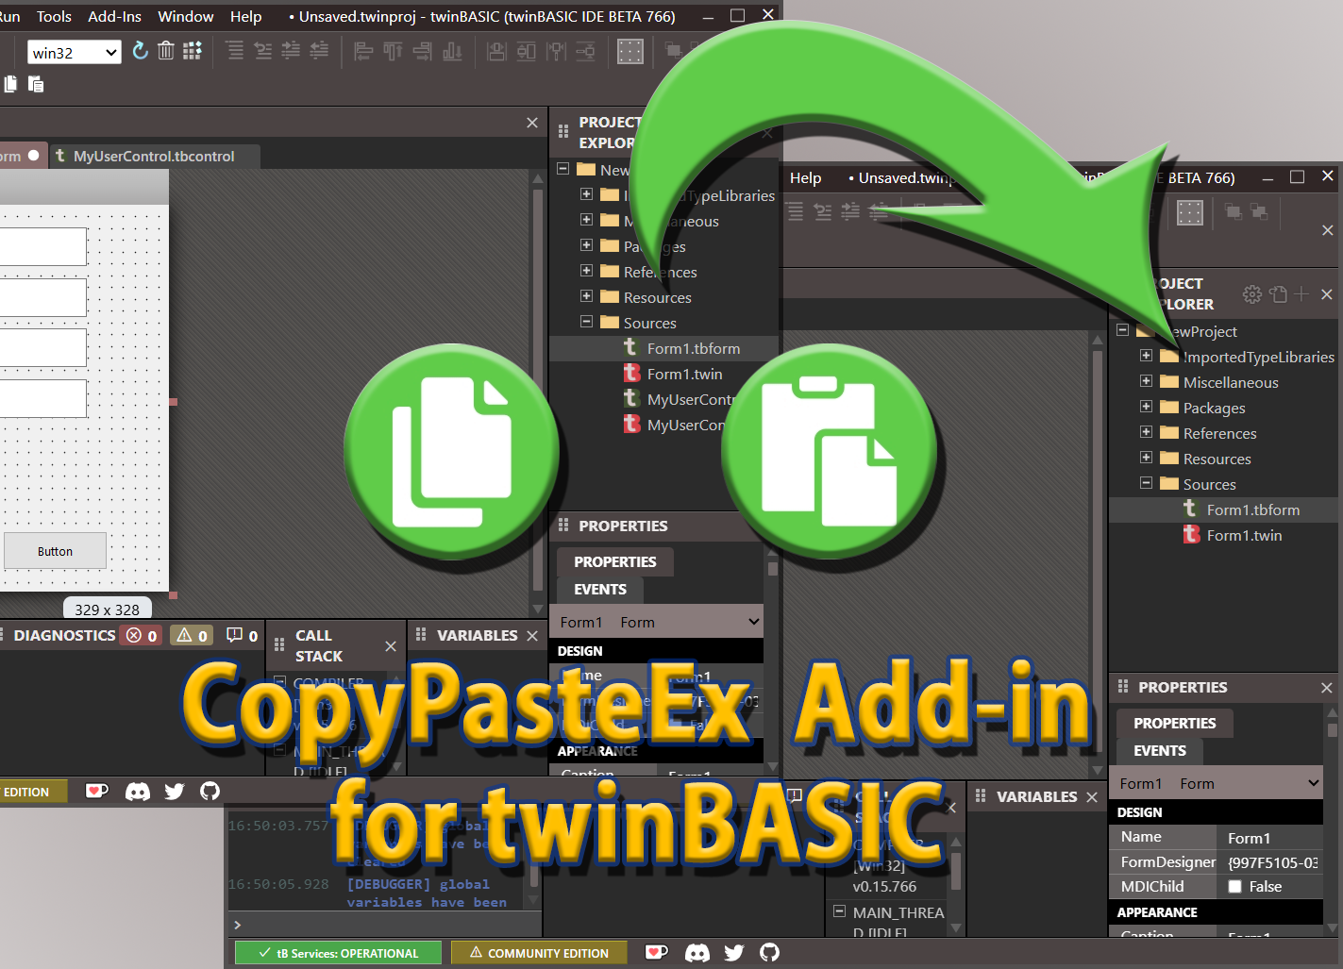
Task: Expand Resources folder in front Project Explorer
Action: click(1146, 458)
